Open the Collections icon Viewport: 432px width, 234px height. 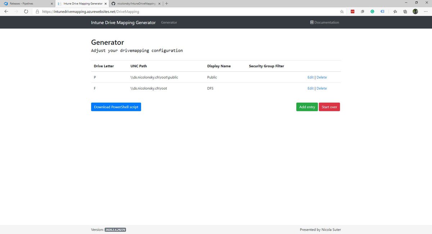click(x=405, y=12)
